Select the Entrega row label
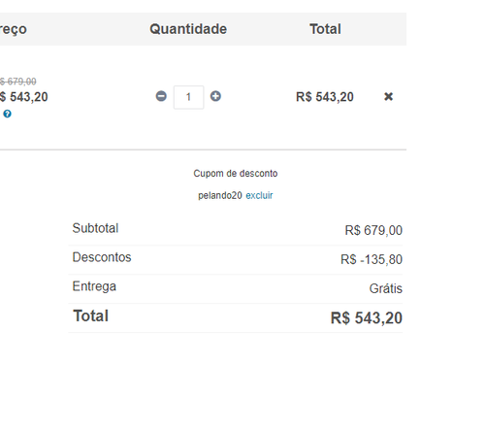The width and height of the screenshot is (485, 432). pyautogui.click(x=94, y=286)
